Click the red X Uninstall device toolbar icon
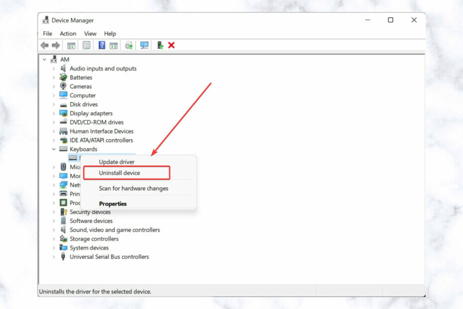The image size is (463, 309). coord(171,45)
